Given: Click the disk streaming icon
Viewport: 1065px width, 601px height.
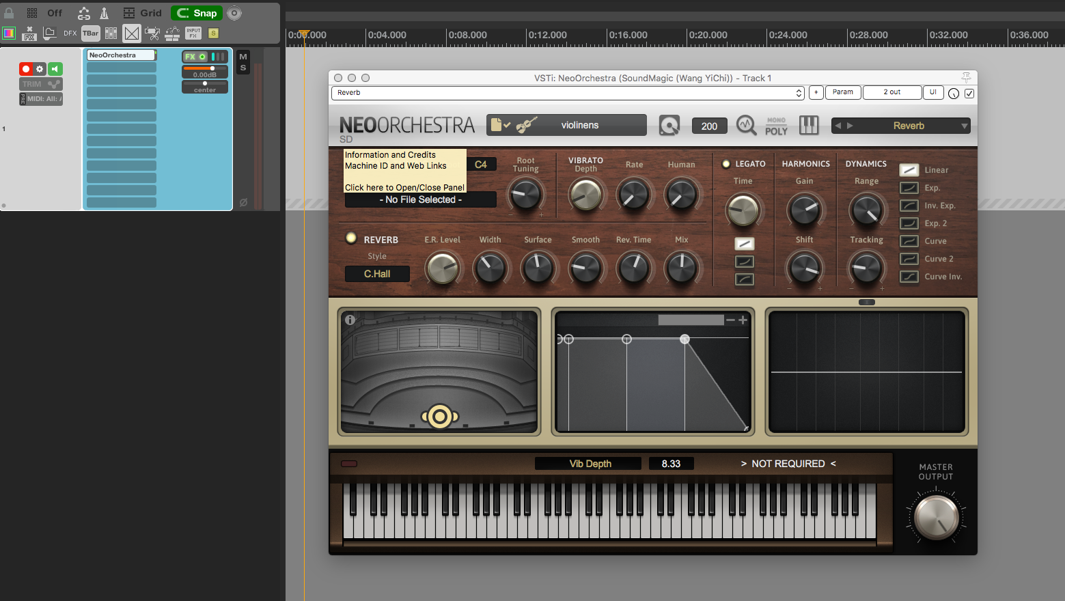Looking at the screenshot, I should tap(669, 126).
